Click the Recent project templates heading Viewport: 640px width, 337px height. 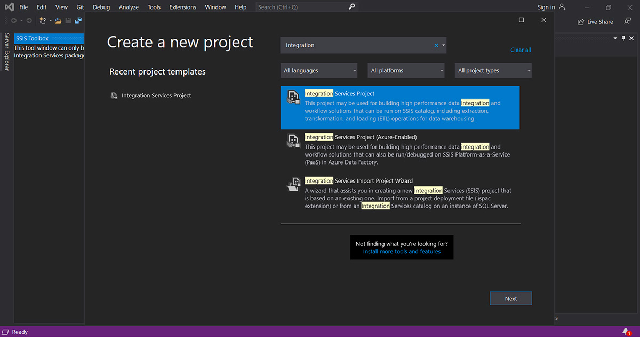pos(157,71)
